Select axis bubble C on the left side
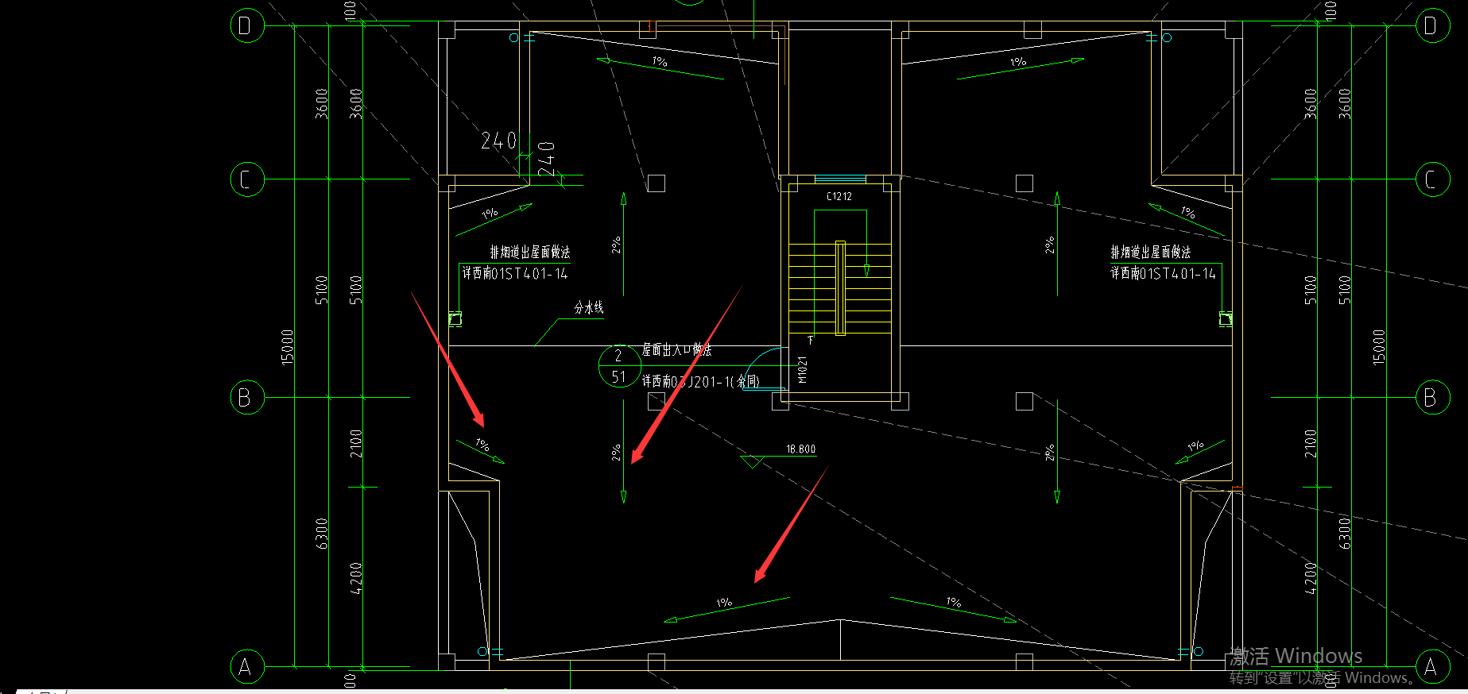 [246, 179]
